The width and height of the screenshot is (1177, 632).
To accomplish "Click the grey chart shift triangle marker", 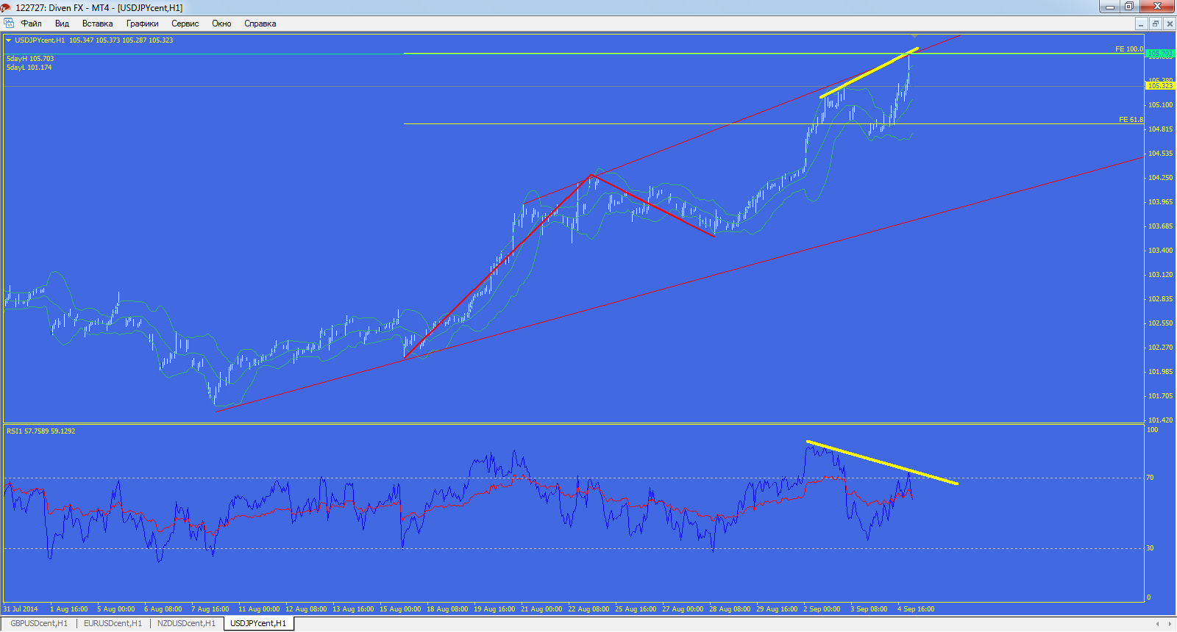I will click(x=914, y=35).
